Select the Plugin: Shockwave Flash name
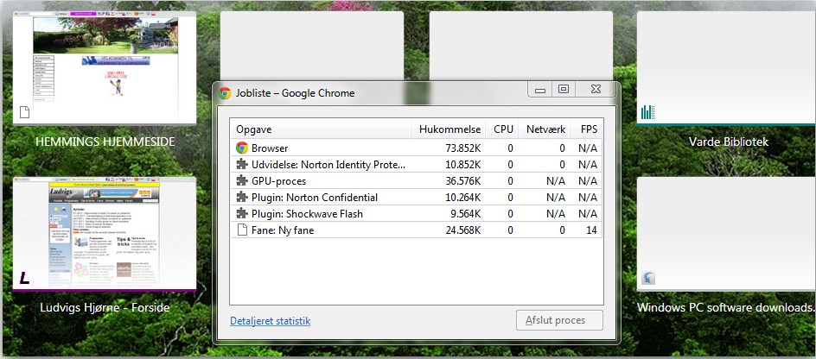 pos(307,214)
